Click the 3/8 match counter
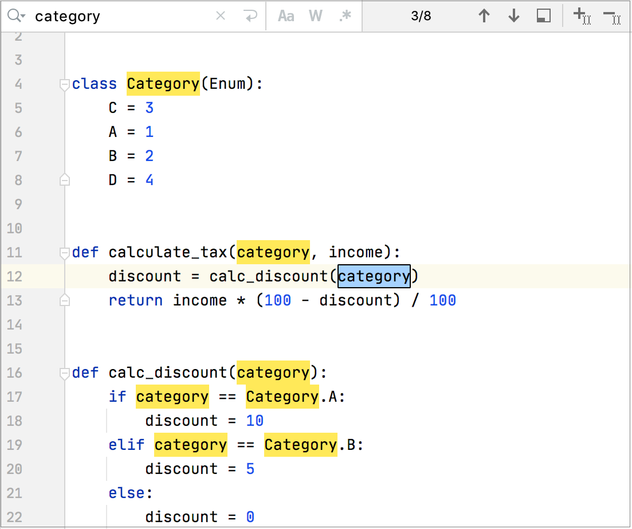The height and width of the screenshot is (529, 632). click(421, 16)
